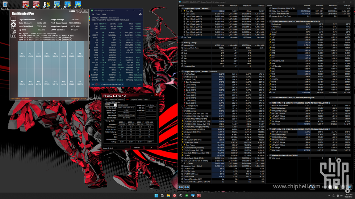Click HWiNFO right navigation arrows button
This screenshot has width=355, height=199.
coord(187,187)
